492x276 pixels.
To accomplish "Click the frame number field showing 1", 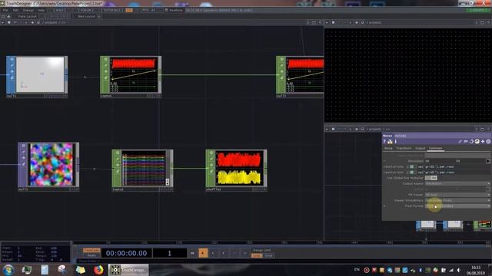I will (x=169, y=253).
